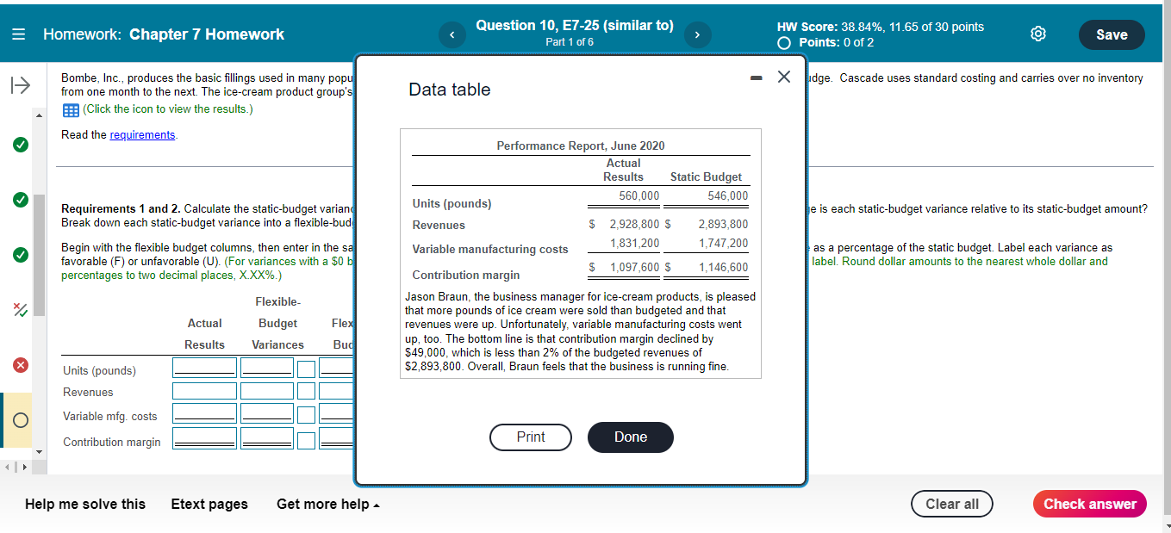
Task: Collapse the question list sidebar arrow
Action: coord(19,85)
